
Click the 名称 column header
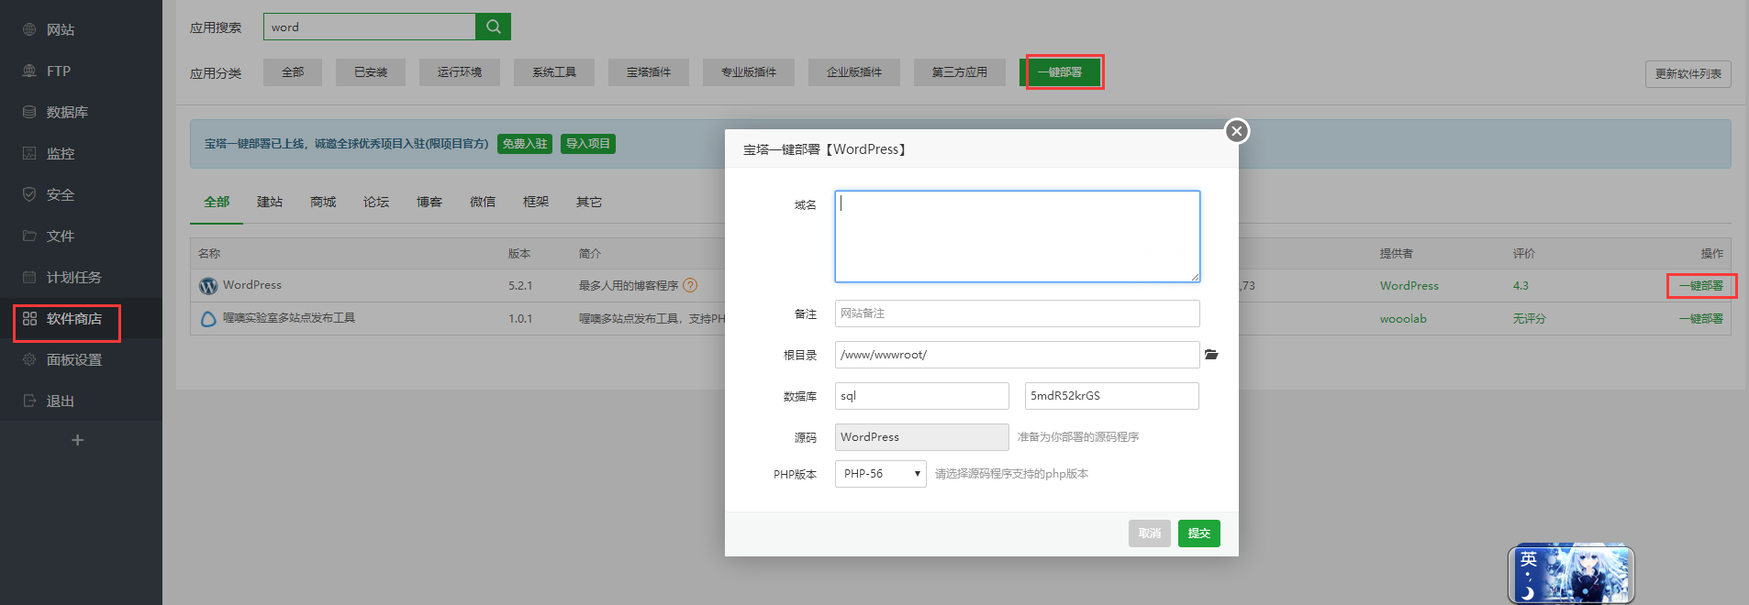coord(209,254)
